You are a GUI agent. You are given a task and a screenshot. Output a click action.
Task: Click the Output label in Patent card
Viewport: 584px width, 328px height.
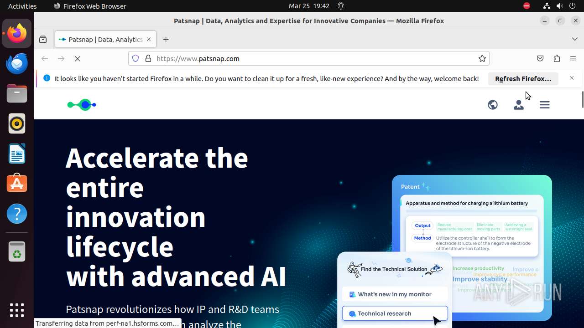click(x=422, y=225)
